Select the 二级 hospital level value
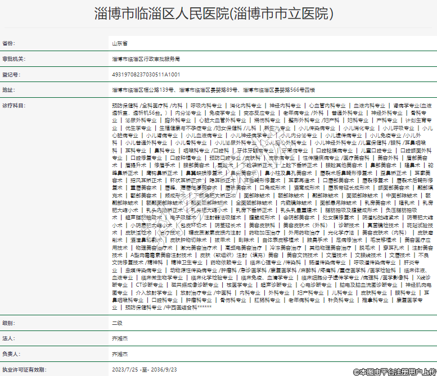The height and width of the screenshot is (376, 437). pyautogui.click(x=117, y=323)
